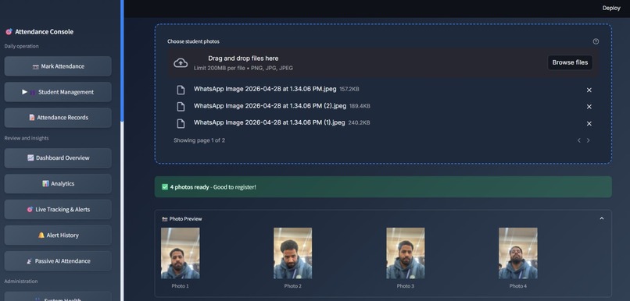This screenshot has height=301, width=630.
Task: Click the Photo 2 thumbnail
Action: (x=292, y=253)
